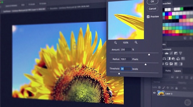Add a Threshold adjustment layer
Screen dimensions: 193x107
pos(171,64)
